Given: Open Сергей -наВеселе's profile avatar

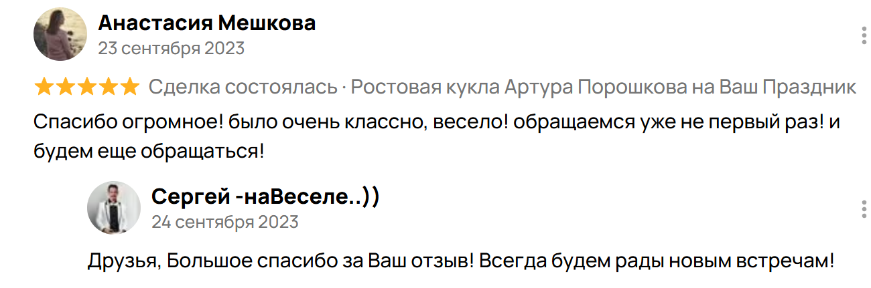Looking at the screenshot, I should point(114,207).
